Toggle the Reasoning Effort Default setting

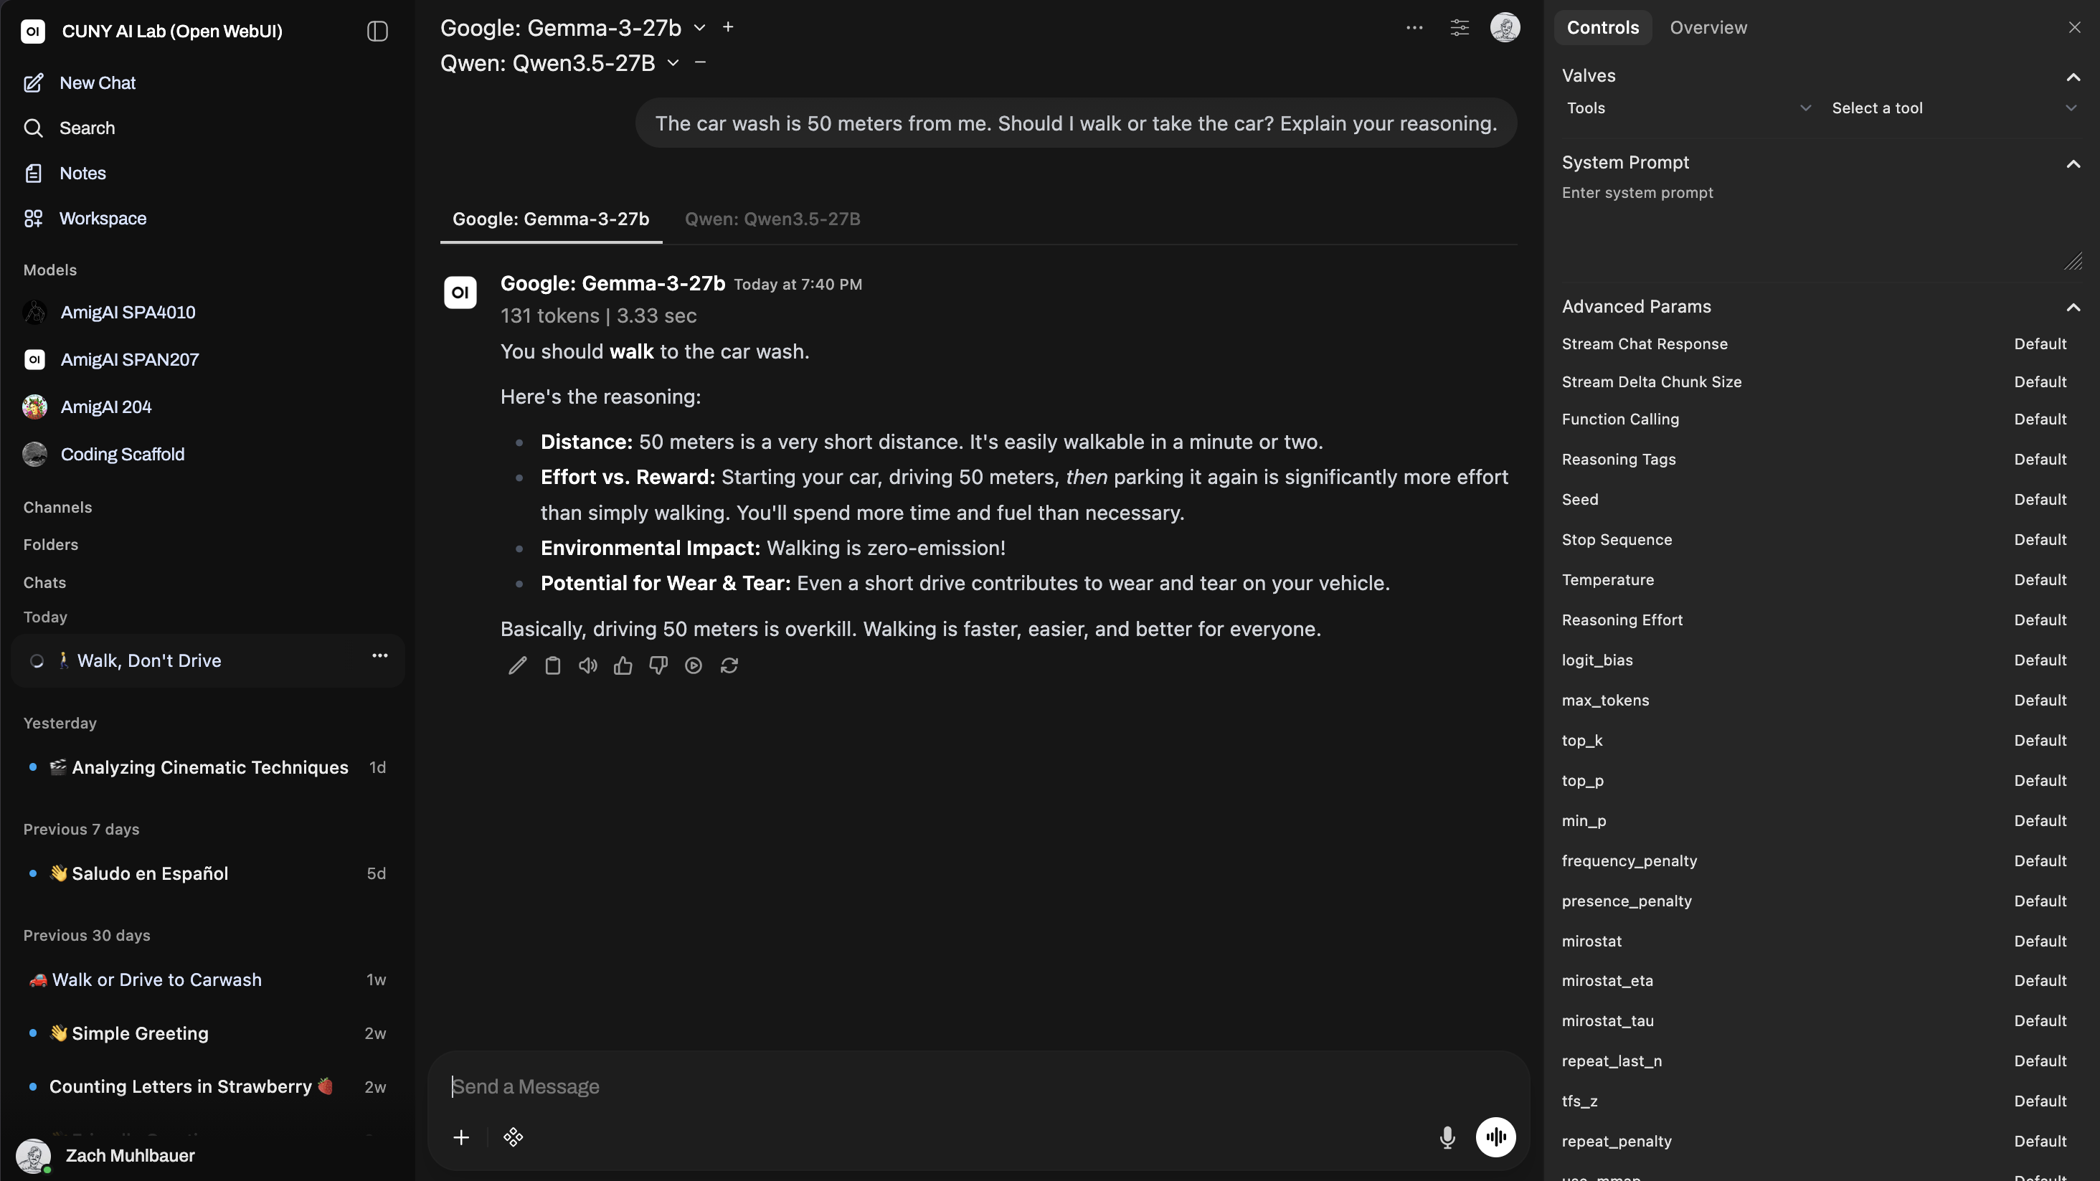click(2040, 620)
